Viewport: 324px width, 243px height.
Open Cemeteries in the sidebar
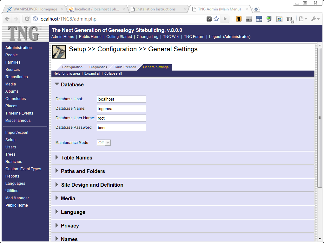tap(16, 99)
